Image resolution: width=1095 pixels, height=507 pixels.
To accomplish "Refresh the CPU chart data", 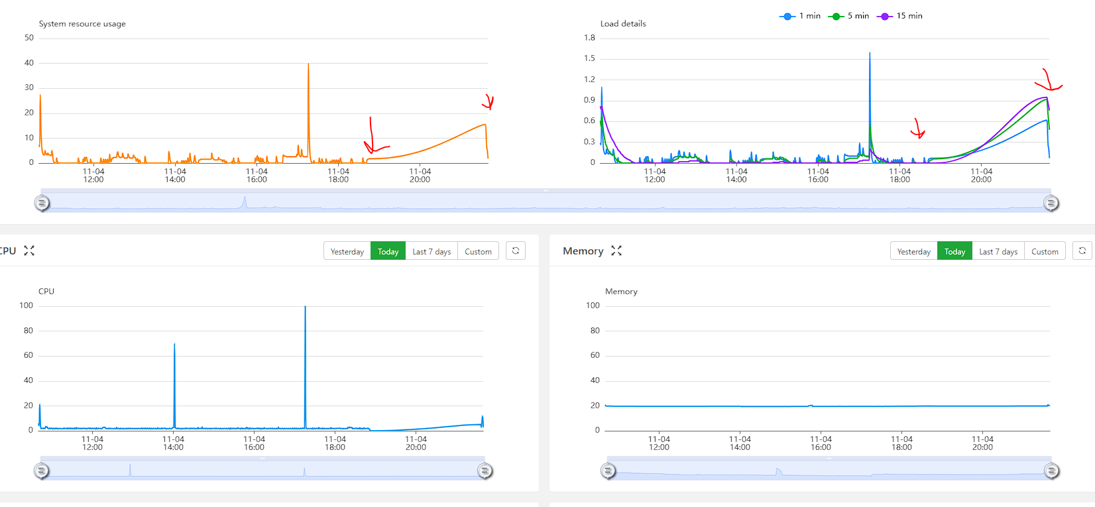I will [516, 251].
